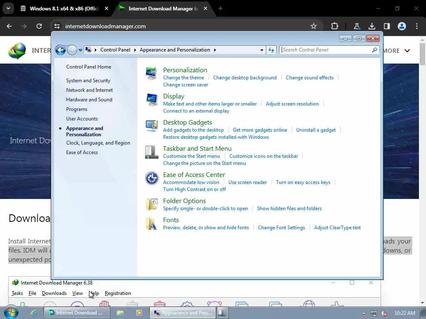
Task: Click Adjust screen resolution link
Action: 292,103
